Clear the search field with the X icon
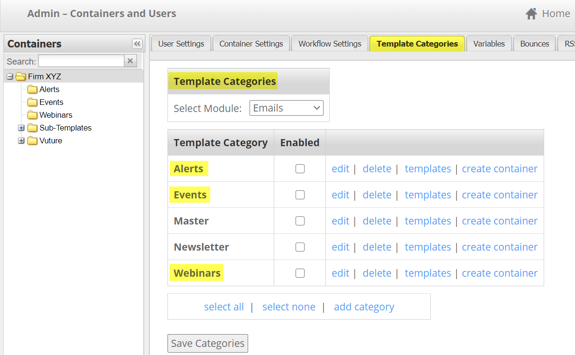This screenshot has width=575, height=355. (x=130, y=61)
